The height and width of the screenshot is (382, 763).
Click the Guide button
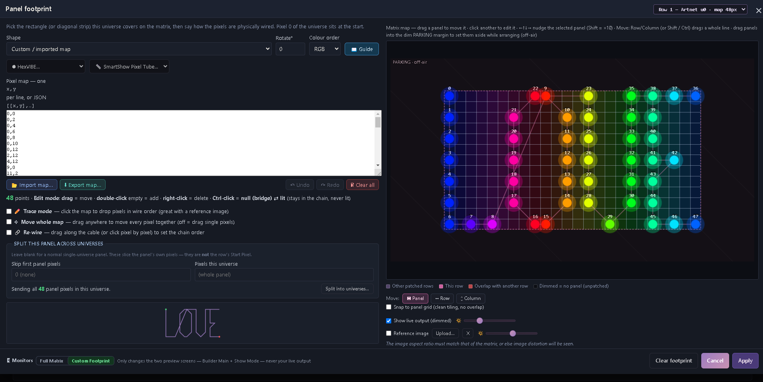click(x=362, y=49)
